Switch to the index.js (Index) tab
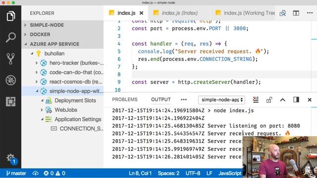This screenshot has height=178, width=317. tap(179, 13)
